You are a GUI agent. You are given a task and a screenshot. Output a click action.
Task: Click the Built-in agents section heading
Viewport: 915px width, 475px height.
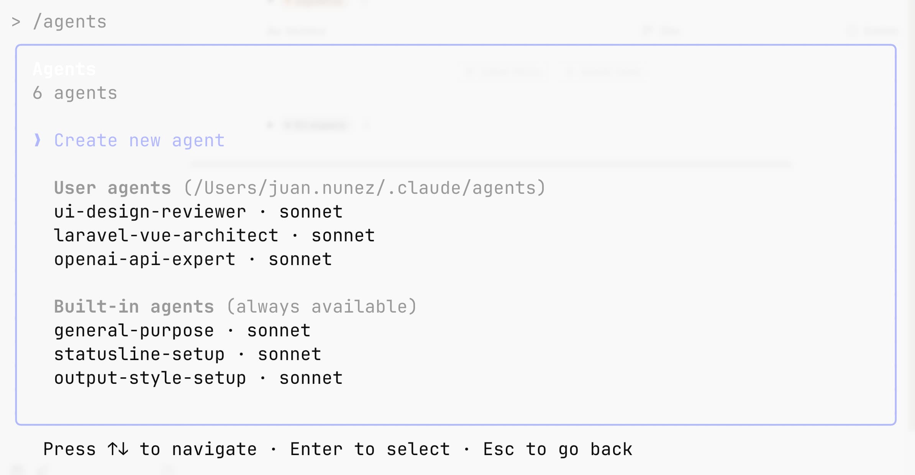coord(134,307)
